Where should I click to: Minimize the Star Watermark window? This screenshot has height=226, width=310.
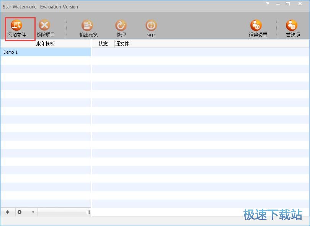click(278, 4)
